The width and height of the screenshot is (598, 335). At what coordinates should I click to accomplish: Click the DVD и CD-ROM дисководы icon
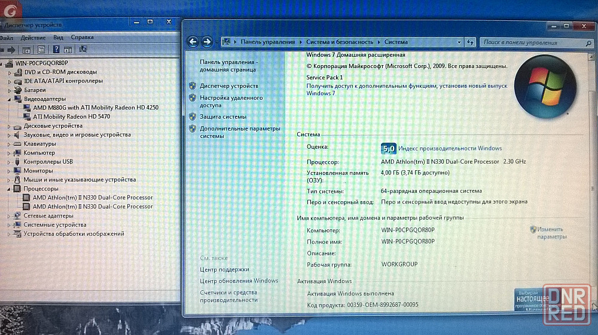pyautogui.click(x=18, y=72)
